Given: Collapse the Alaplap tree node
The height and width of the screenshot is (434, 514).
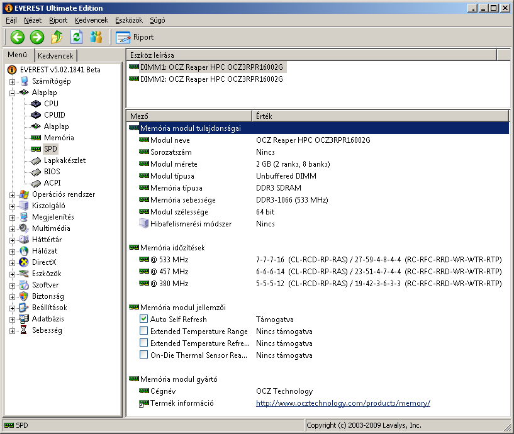Looking at the screenshot, I should [x=12, y=94].
